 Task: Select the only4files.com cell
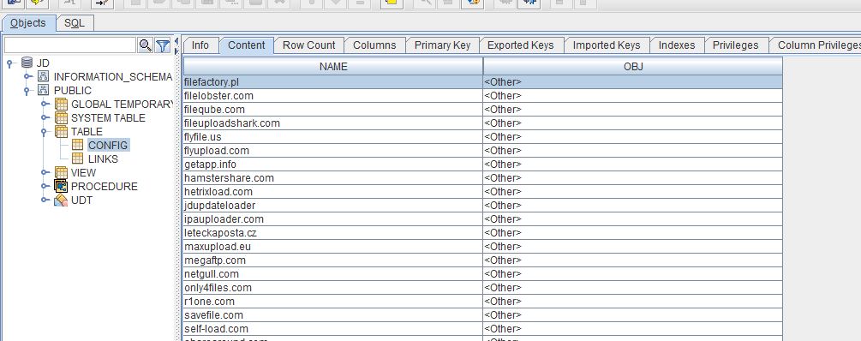click(x=333, y=288)
